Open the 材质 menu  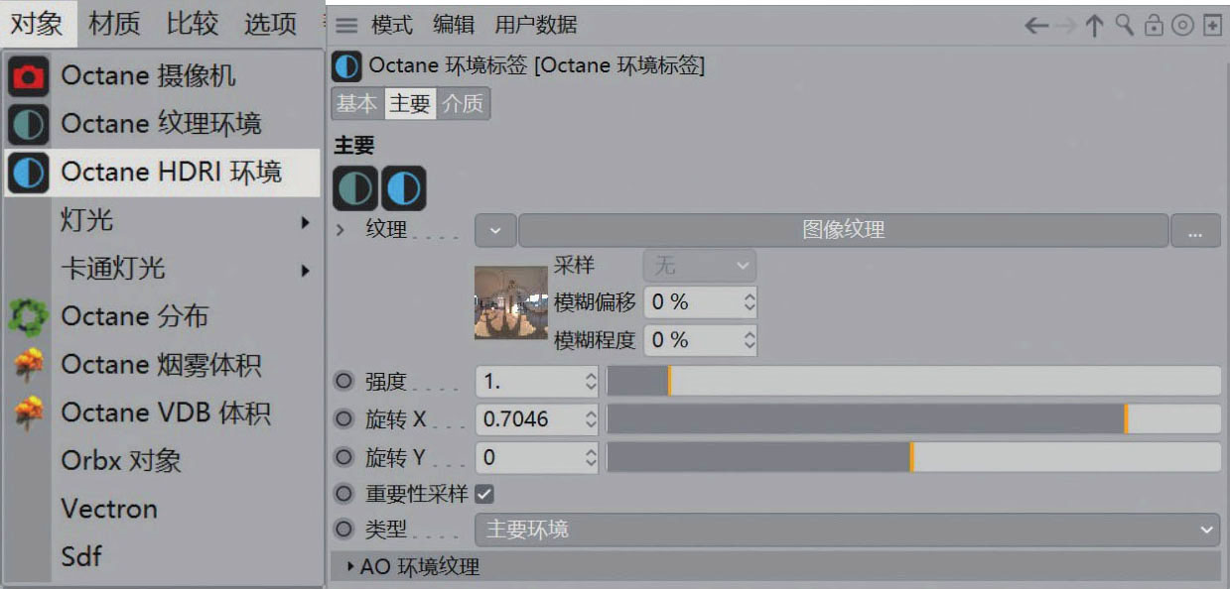click(115, 24)
